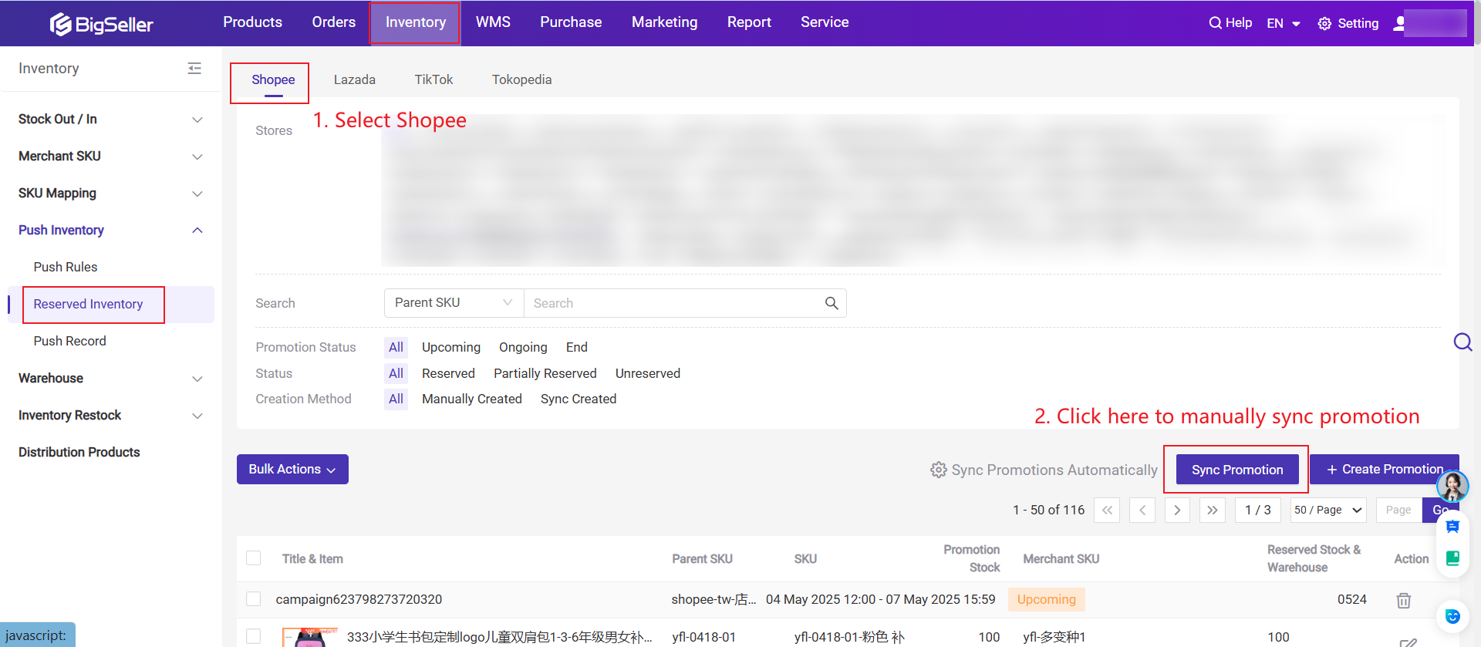Jump to the last page with the double-right arrow
Image resolution: width=1481 pixels, height=647 pixels.
tap(1213, 510)
